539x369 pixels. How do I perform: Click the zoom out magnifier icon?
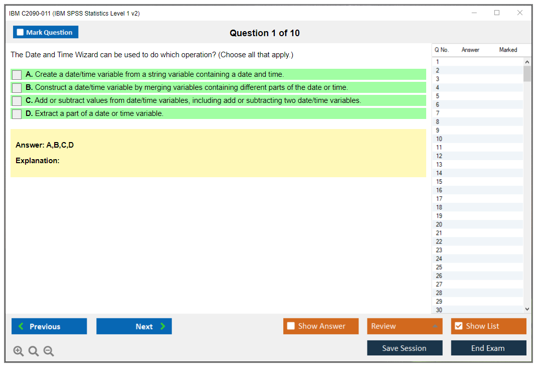click(x=49, y=351)
